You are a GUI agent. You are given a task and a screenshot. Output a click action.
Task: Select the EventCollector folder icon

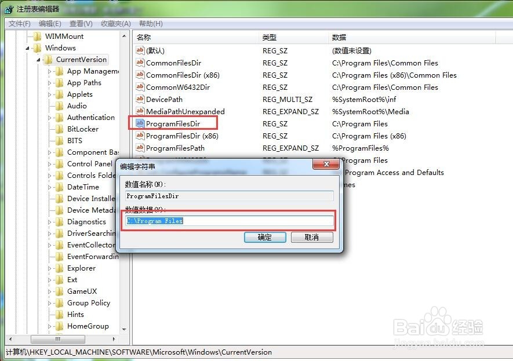point(60,245)
